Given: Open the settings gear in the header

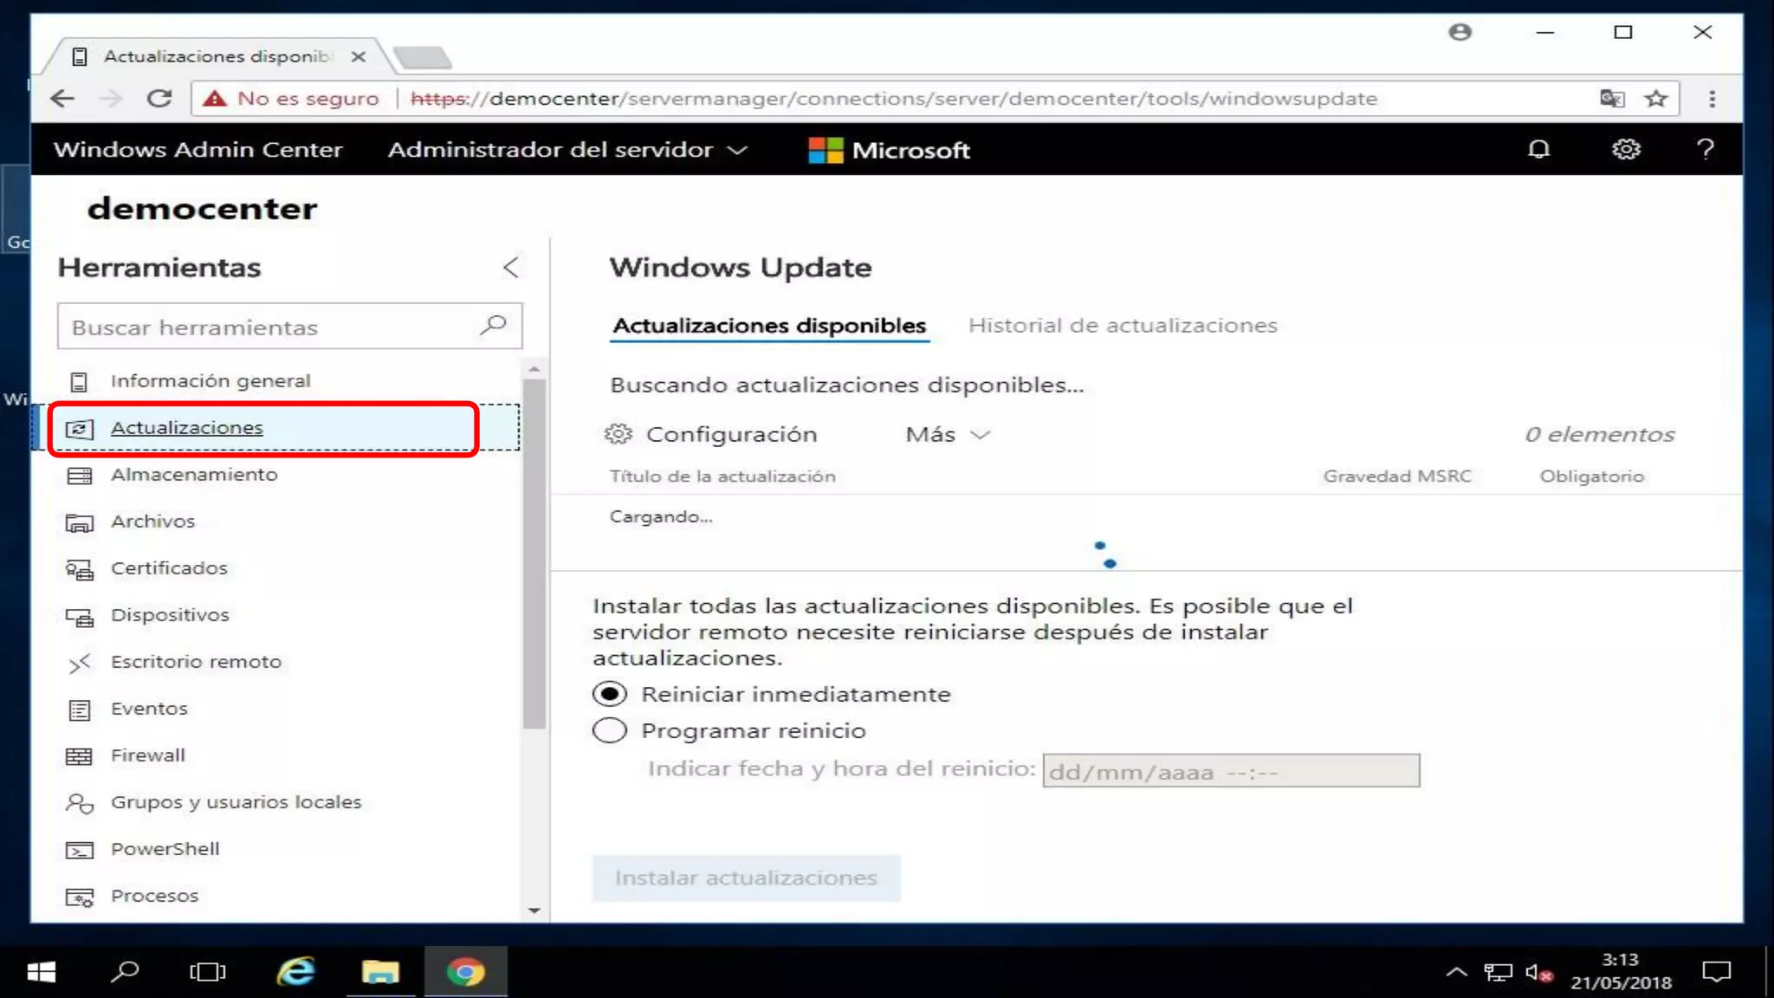Looking at the screenshot, I should coord(1625,149).
